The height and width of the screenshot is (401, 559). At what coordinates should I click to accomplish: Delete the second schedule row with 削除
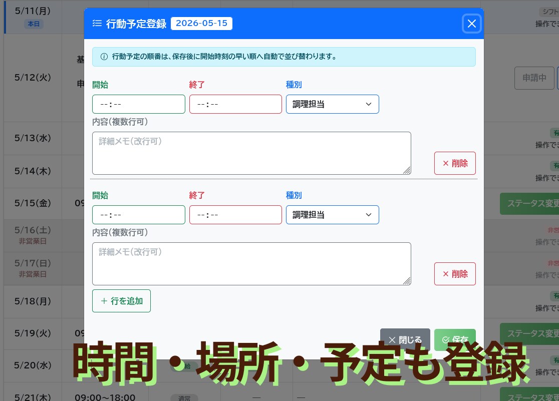[x=455, y=274]
